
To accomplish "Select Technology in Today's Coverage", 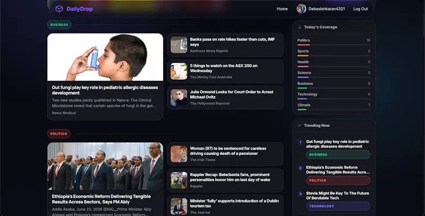I will (x=308, y=94).
